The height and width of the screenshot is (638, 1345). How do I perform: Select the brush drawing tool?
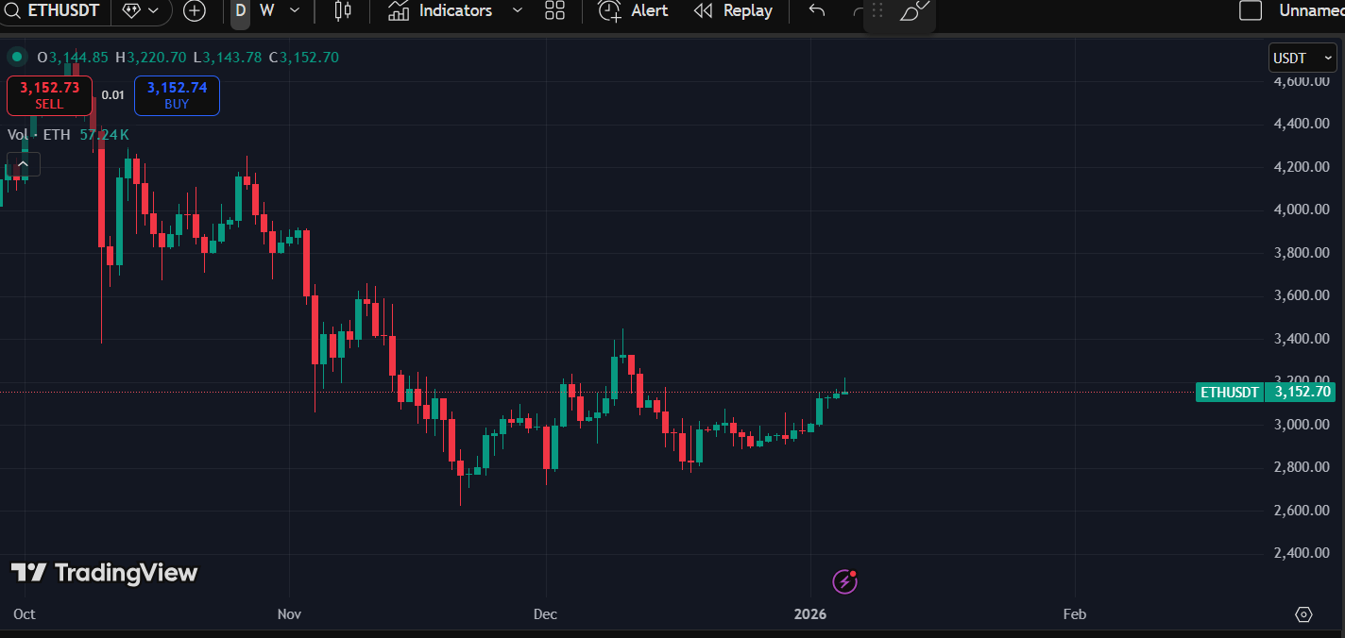click(x=914, y=11)
